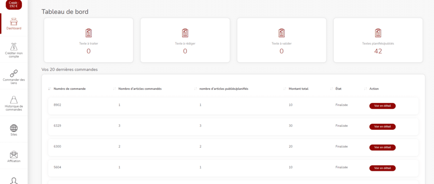The width and height of the screenshot is (434, 184).
Task: Select the Dashboard menu label
Action: [14, 28]
